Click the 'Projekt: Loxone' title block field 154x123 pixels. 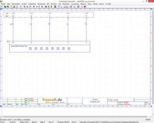click(x=113, y=100)
